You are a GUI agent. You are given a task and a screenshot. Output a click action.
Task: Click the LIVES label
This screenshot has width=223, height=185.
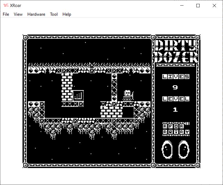176,77
